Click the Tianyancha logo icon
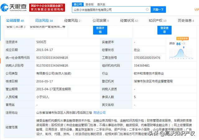Image resolution: width=199 pixels, height=140 pixels. (4, 7)
